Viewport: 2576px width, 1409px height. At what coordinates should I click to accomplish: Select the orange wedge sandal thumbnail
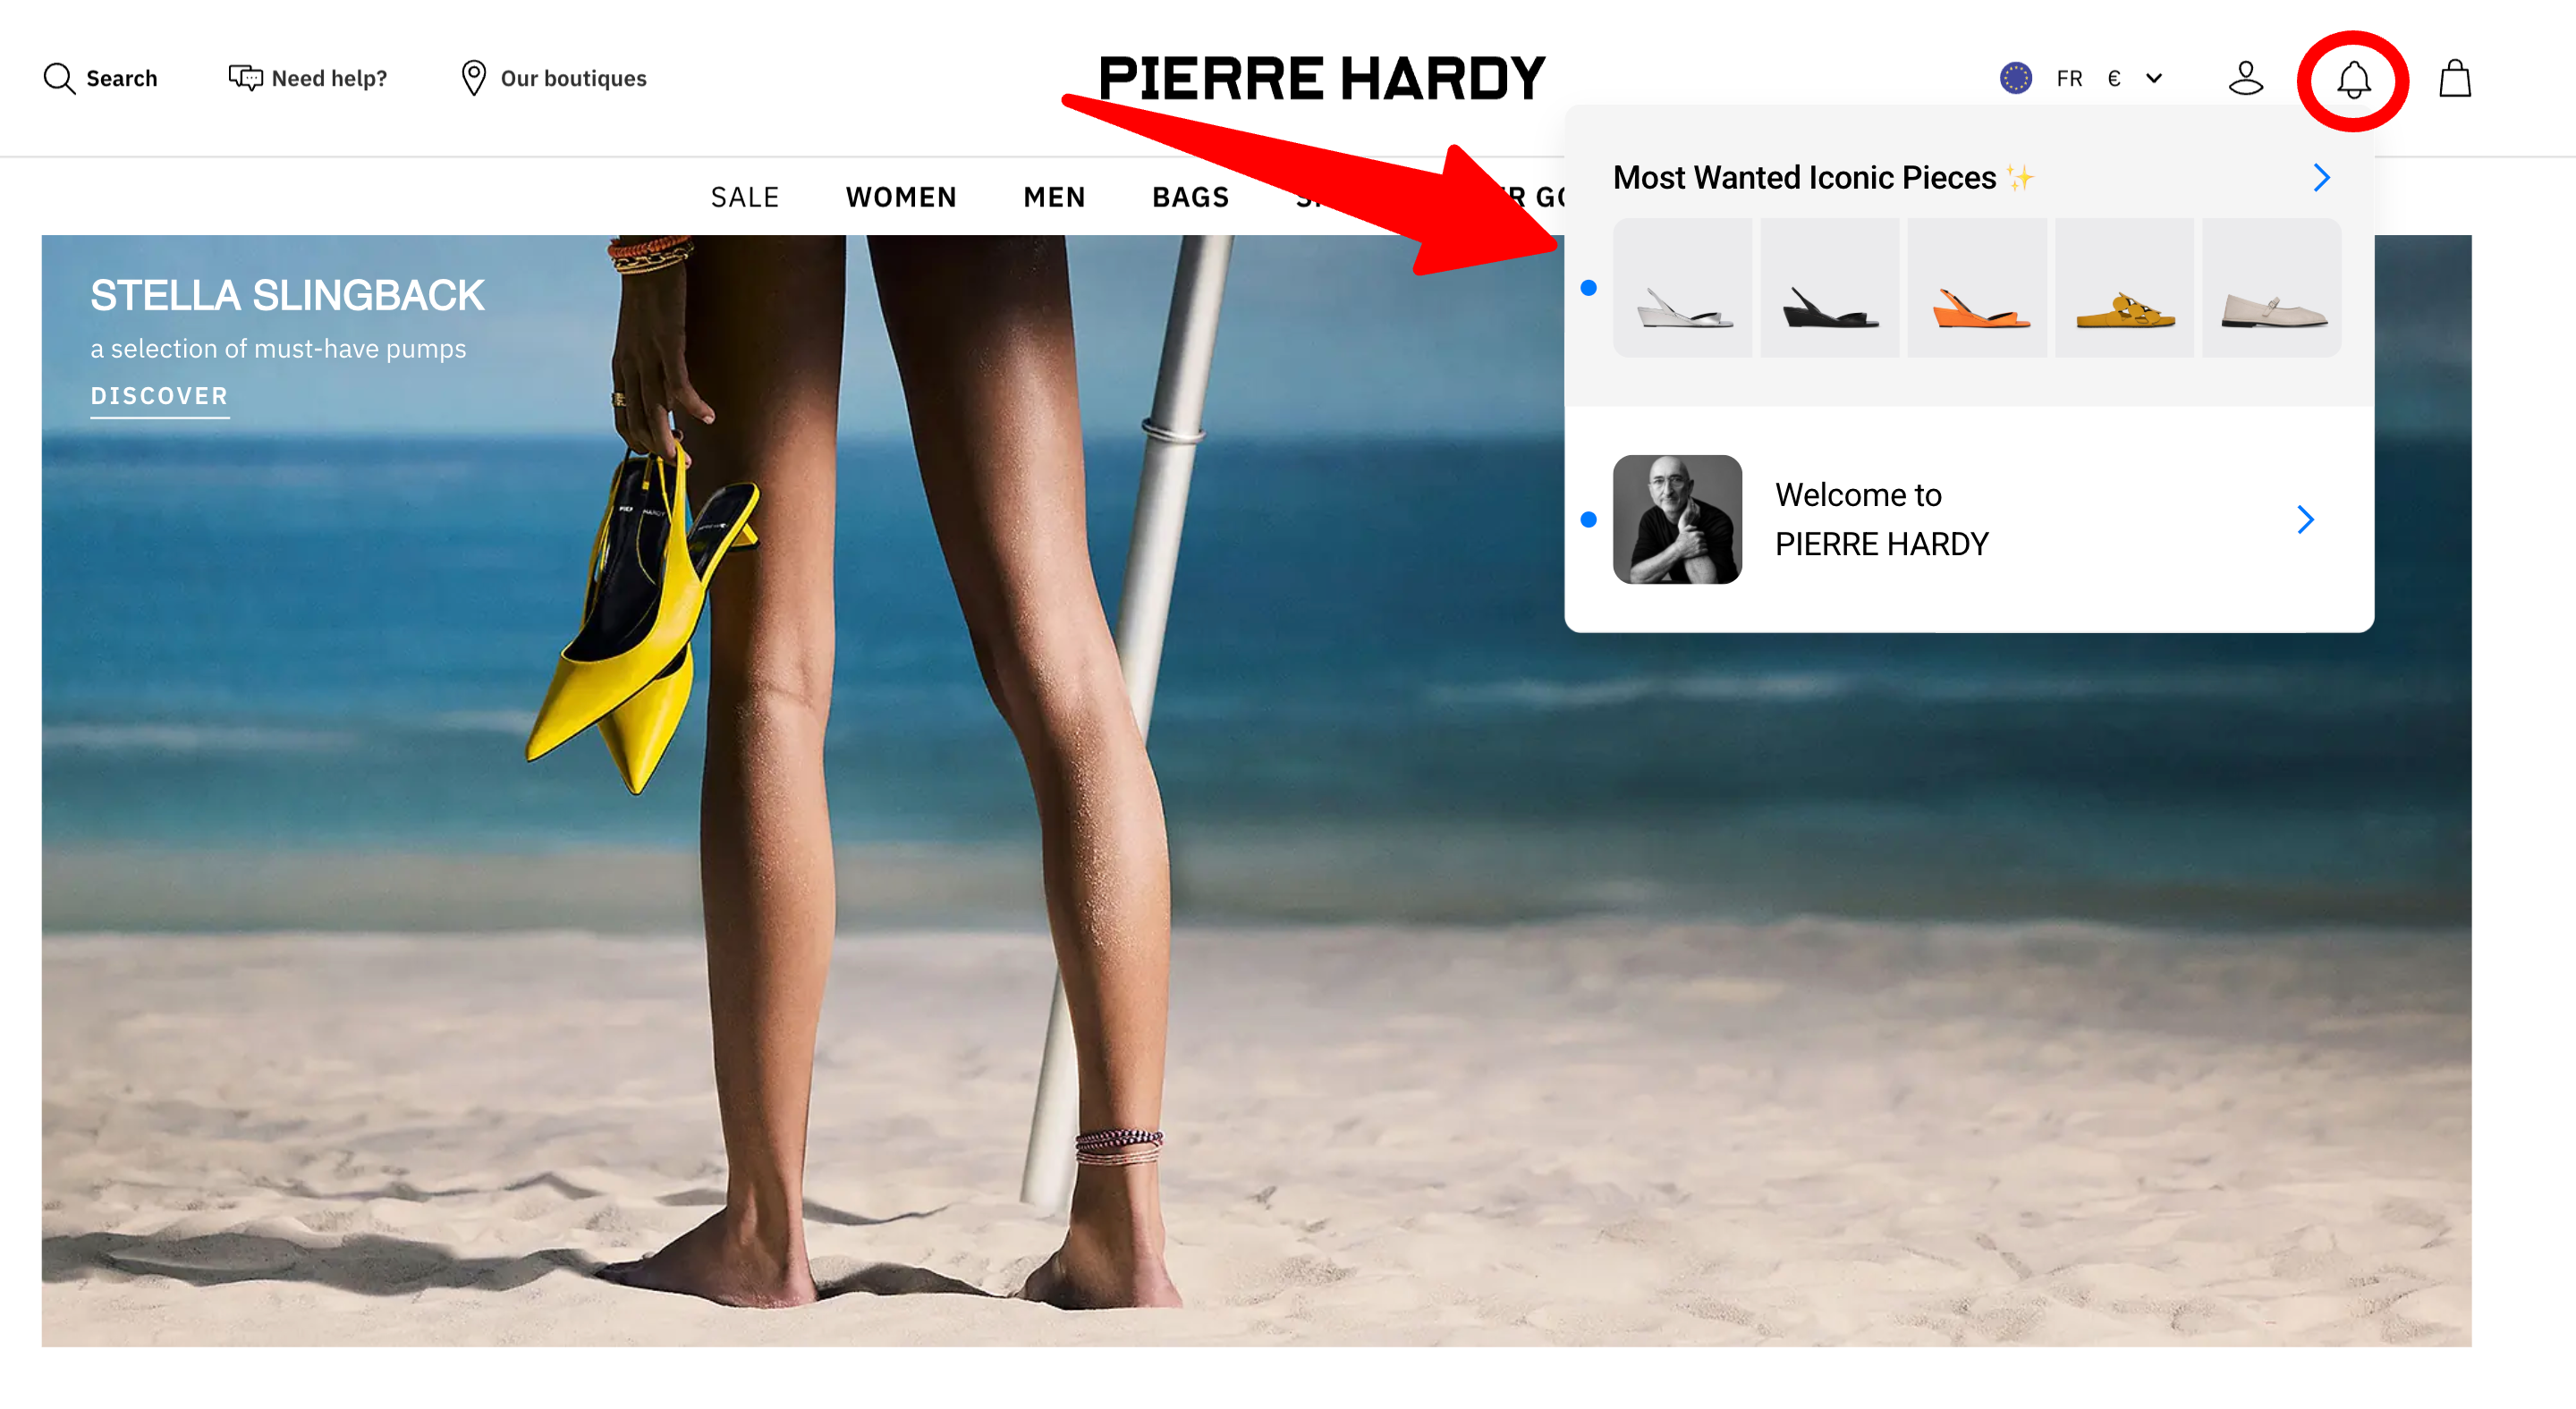point(1976,288)
